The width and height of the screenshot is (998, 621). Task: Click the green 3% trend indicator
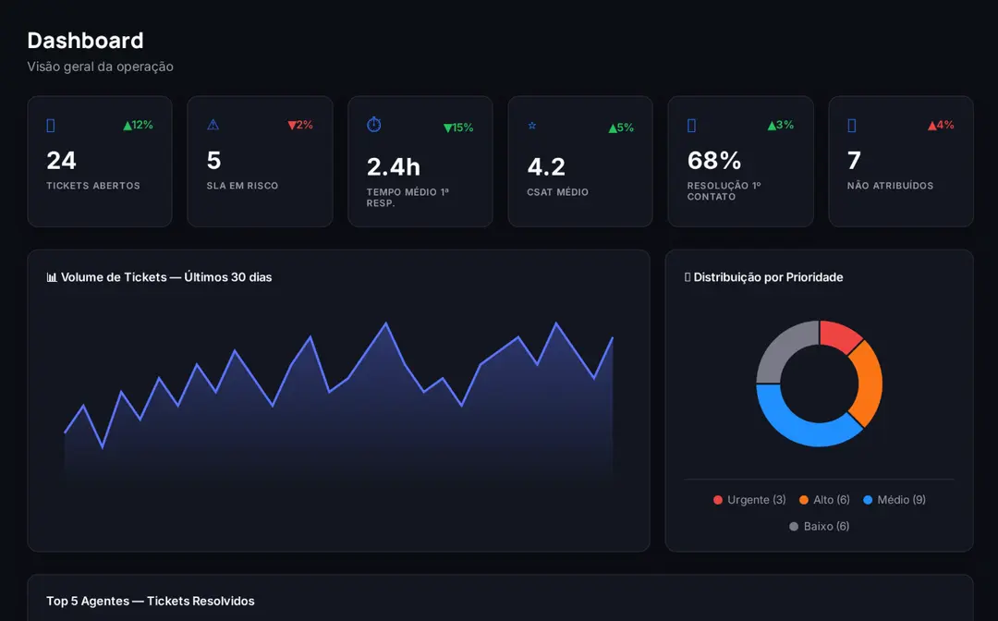[781, 126]
